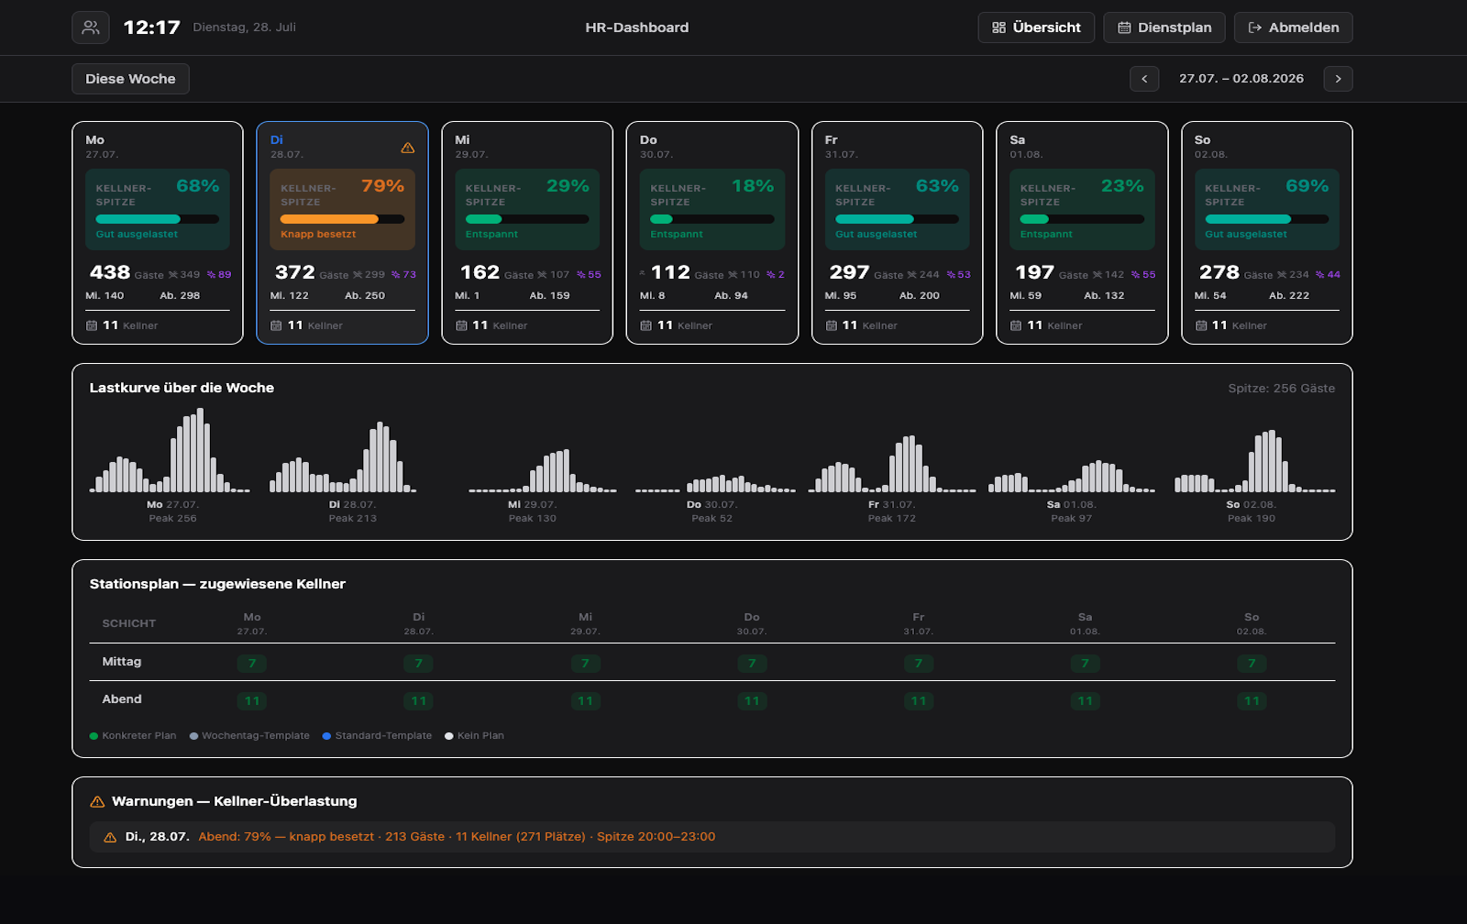Viewport: 1467px width, 924px height.
Task: Open the Di., 28.07. warning row
Action: click(x=712, y=837)
